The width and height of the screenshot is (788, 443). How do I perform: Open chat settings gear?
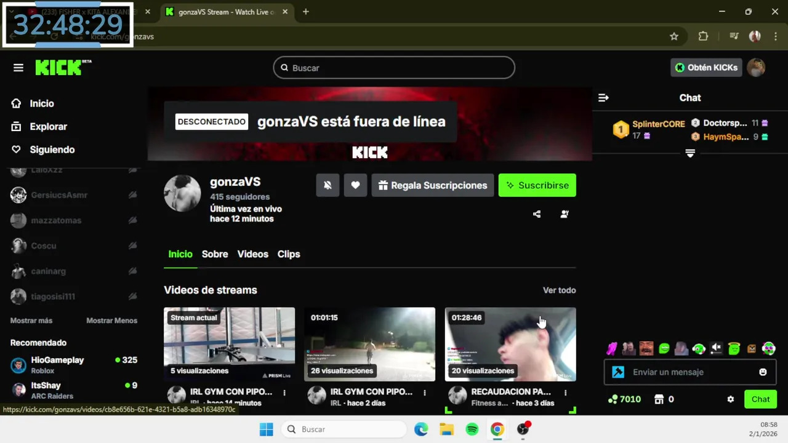(731, 399)
